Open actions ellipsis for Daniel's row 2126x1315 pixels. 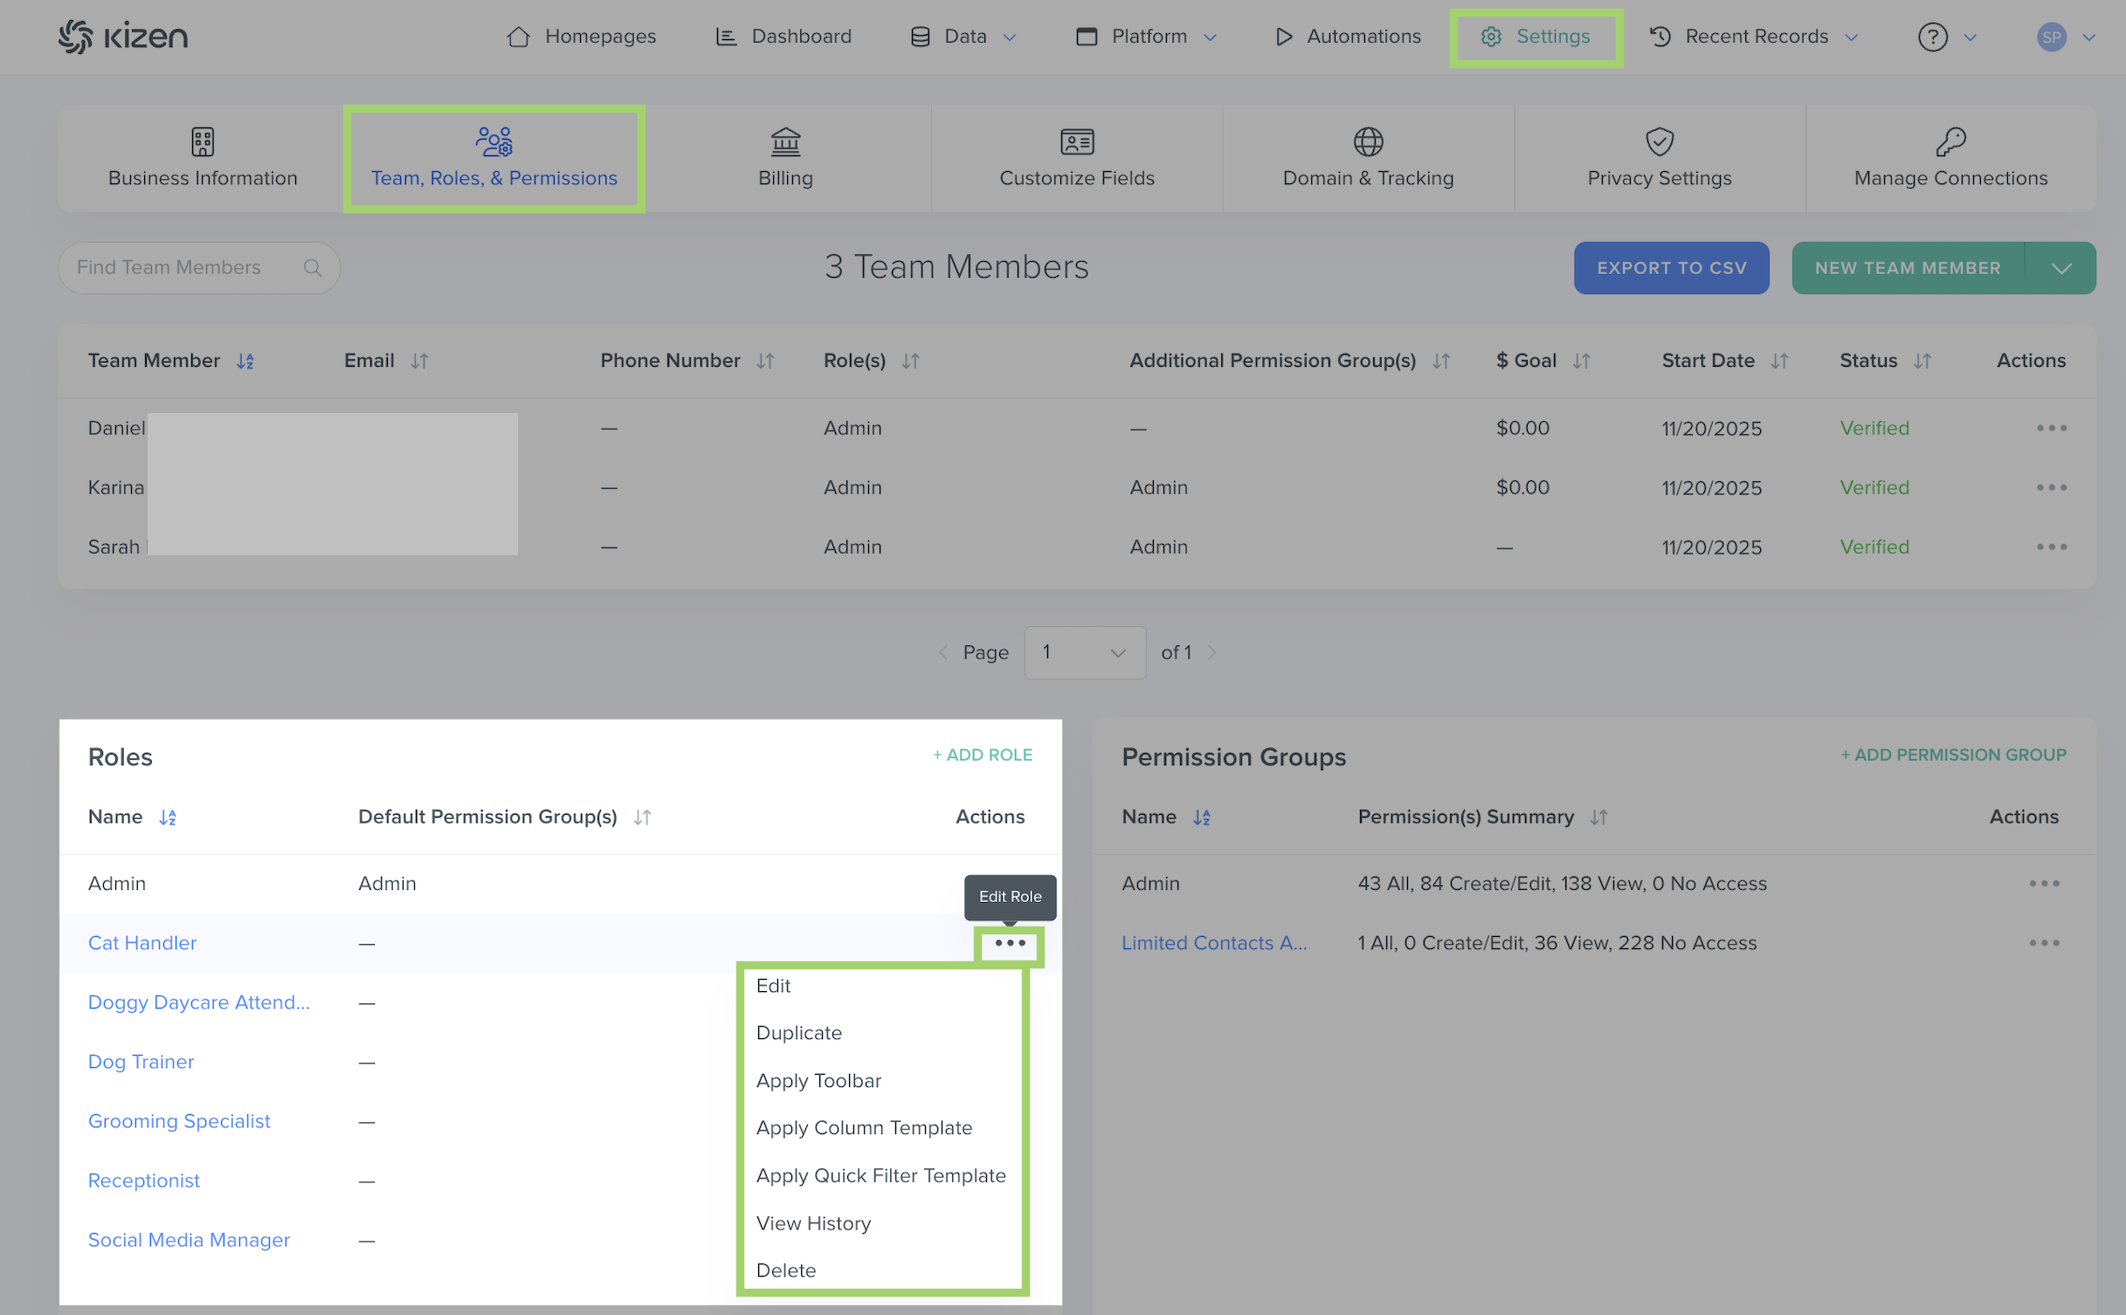click(x=2051, y=428)
